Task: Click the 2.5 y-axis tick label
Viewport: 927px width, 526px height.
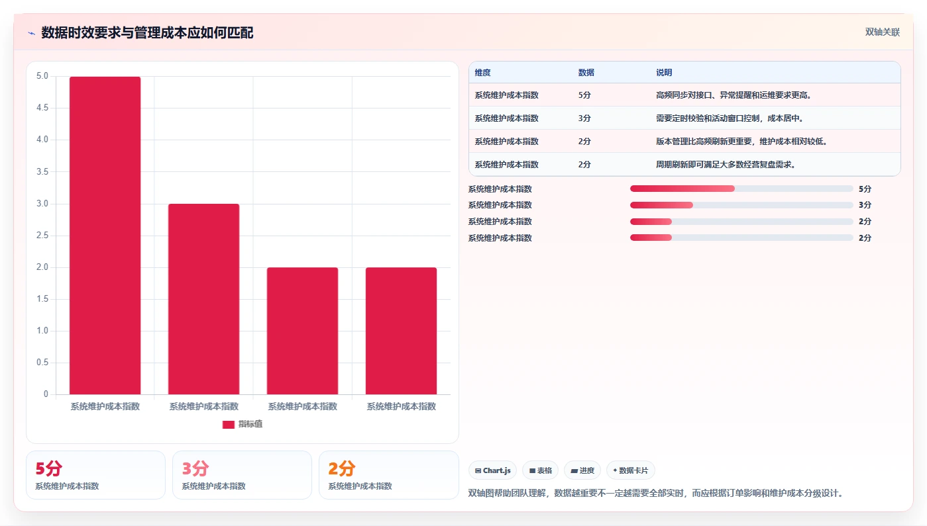Action: [x=42, y=236]
